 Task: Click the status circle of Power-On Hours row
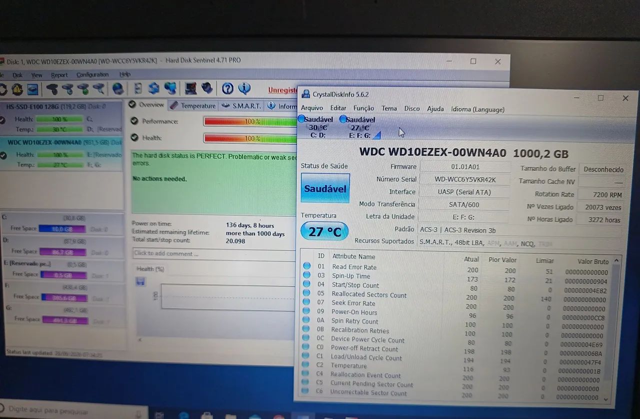[306, 311]
